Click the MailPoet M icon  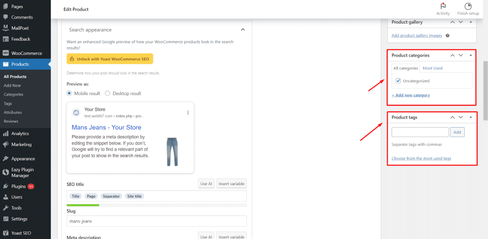pos(5,28)
